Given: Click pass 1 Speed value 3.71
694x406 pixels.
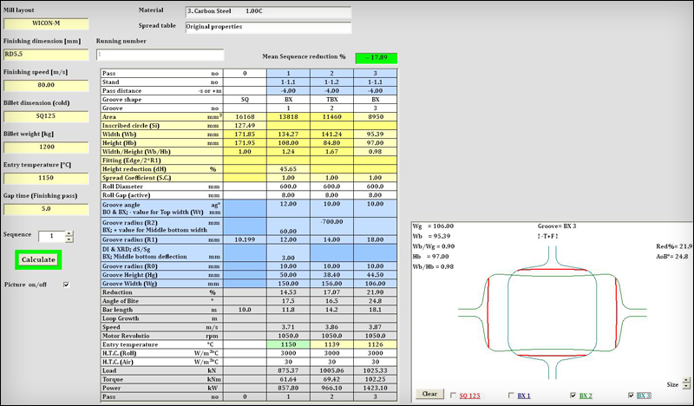Looking at the screenshot, I should (x=288, y=327).
